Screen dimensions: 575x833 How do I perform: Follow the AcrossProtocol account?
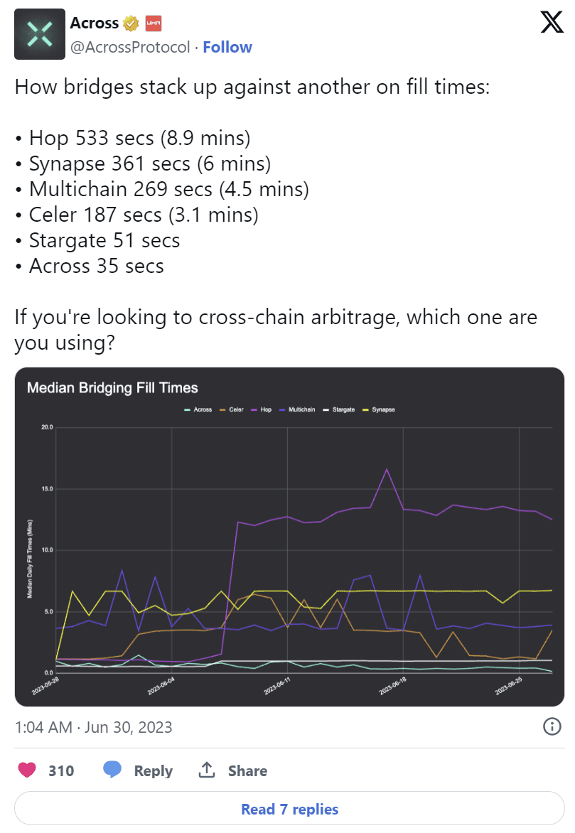tap(227, 47)
